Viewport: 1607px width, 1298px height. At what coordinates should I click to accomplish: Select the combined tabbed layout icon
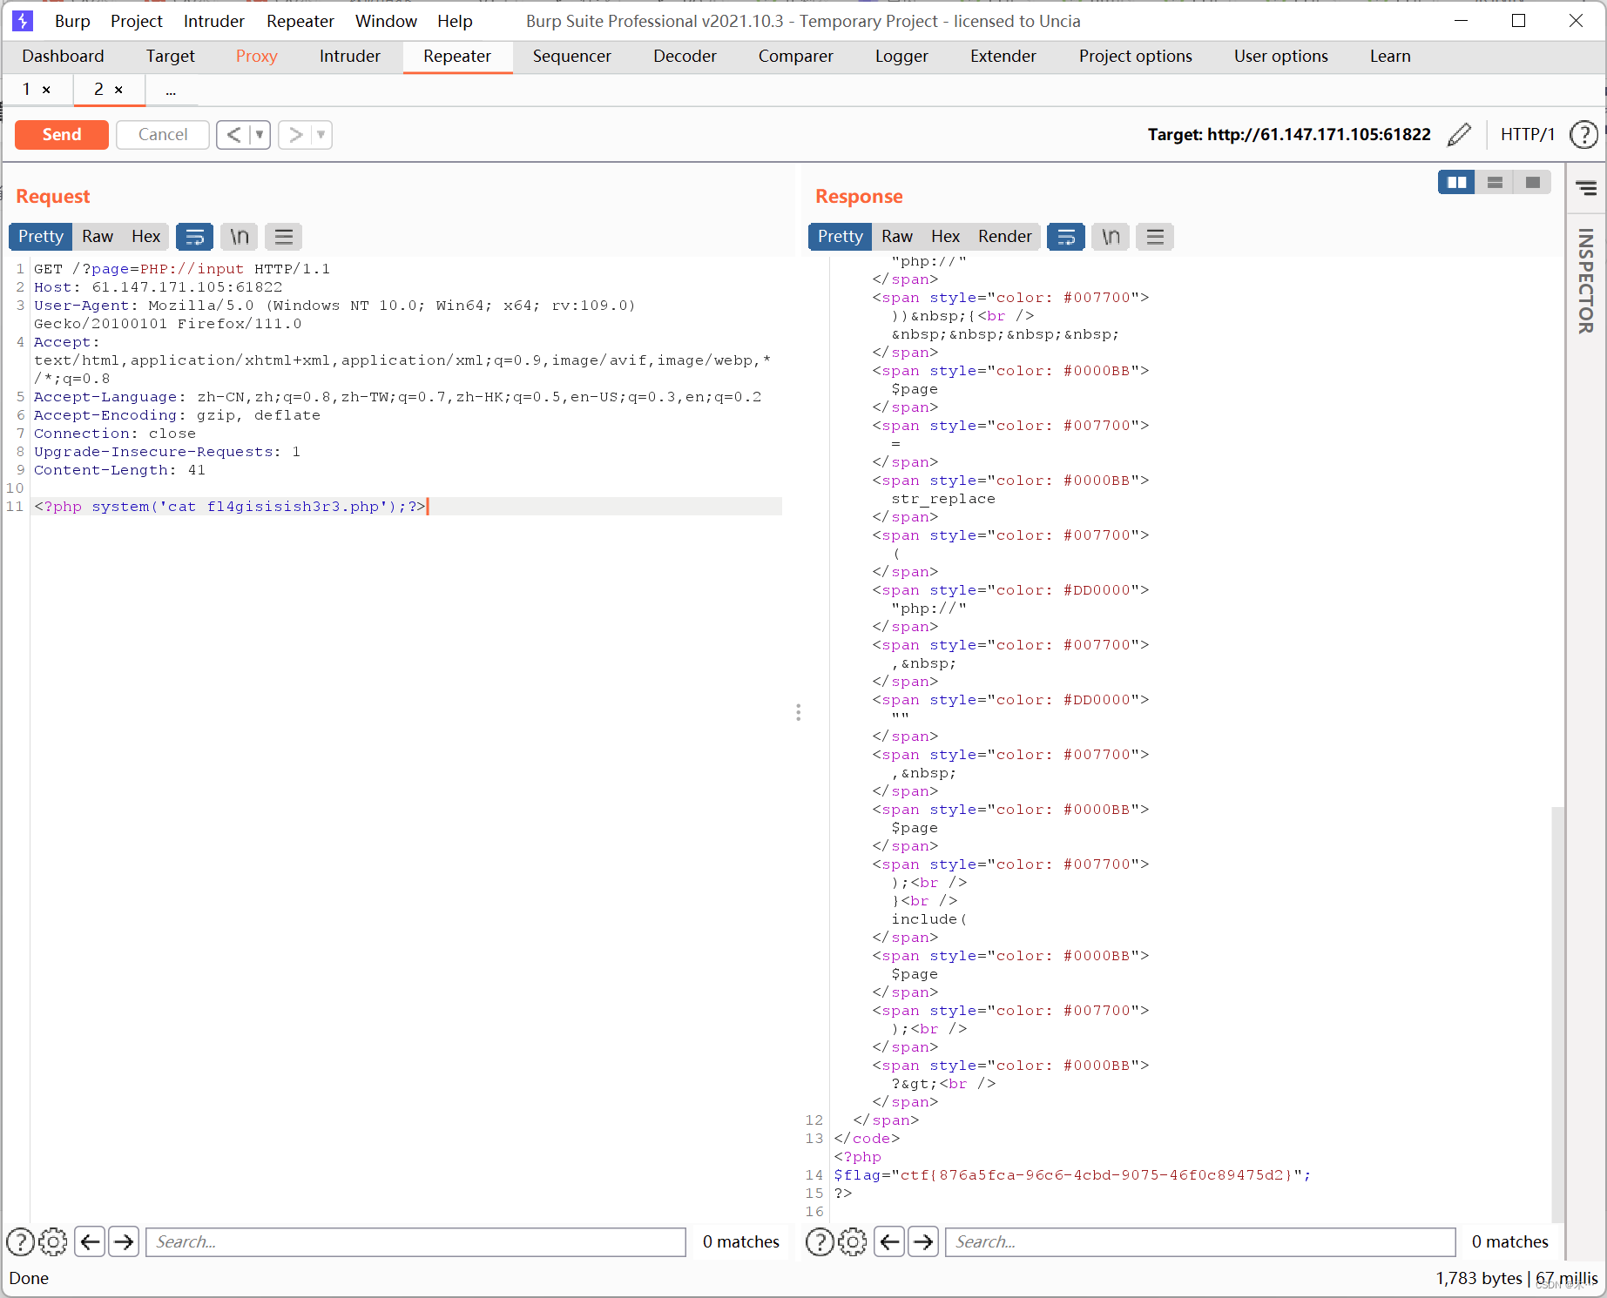pos(1533,183)
